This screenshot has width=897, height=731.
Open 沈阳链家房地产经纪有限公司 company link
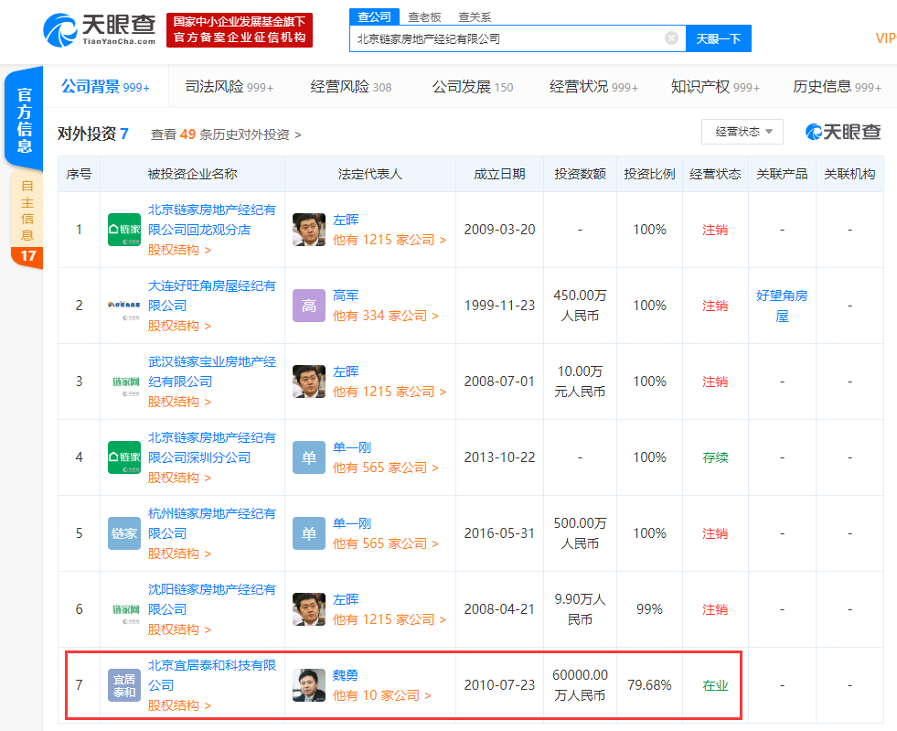pos(211,599)
